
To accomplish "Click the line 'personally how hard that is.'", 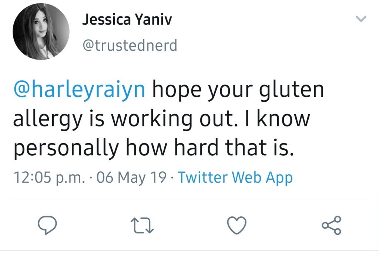I will (154, 148).
